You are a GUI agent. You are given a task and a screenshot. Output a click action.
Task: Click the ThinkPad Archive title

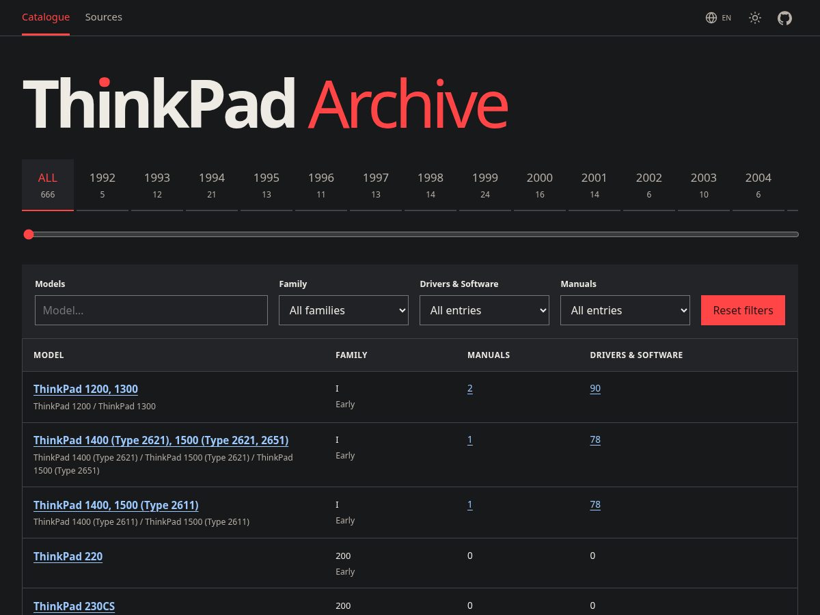click(x=265, y=104)
